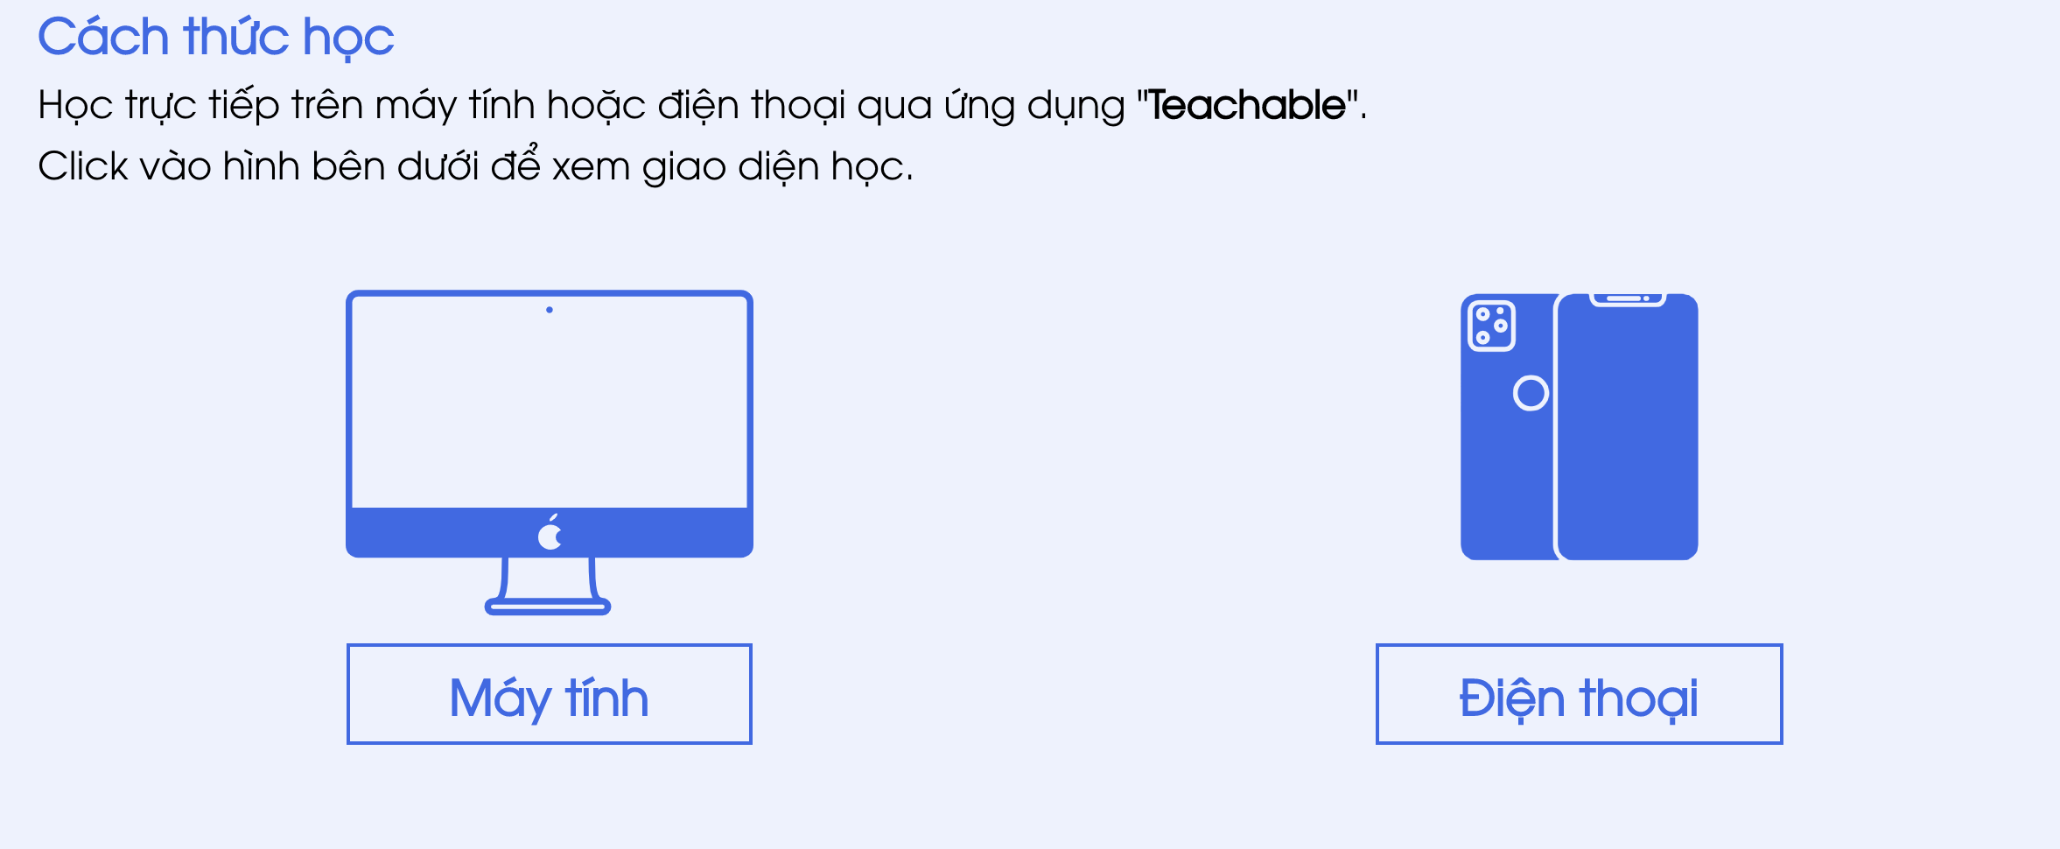Click the speaker slit in the phone notch
The width and height of the screenshot is (2060, 849).
(x=1623, y=298)
